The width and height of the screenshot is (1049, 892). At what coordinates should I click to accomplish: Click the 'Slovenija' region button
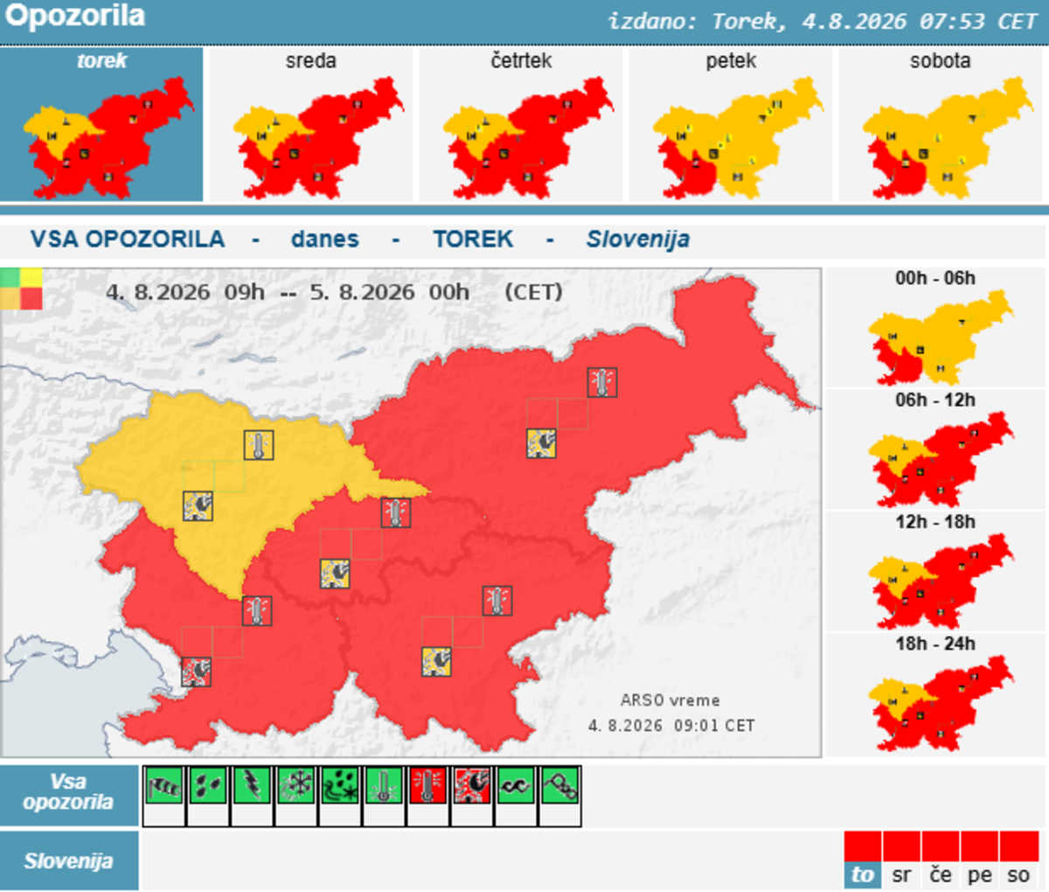click(69, 861)
